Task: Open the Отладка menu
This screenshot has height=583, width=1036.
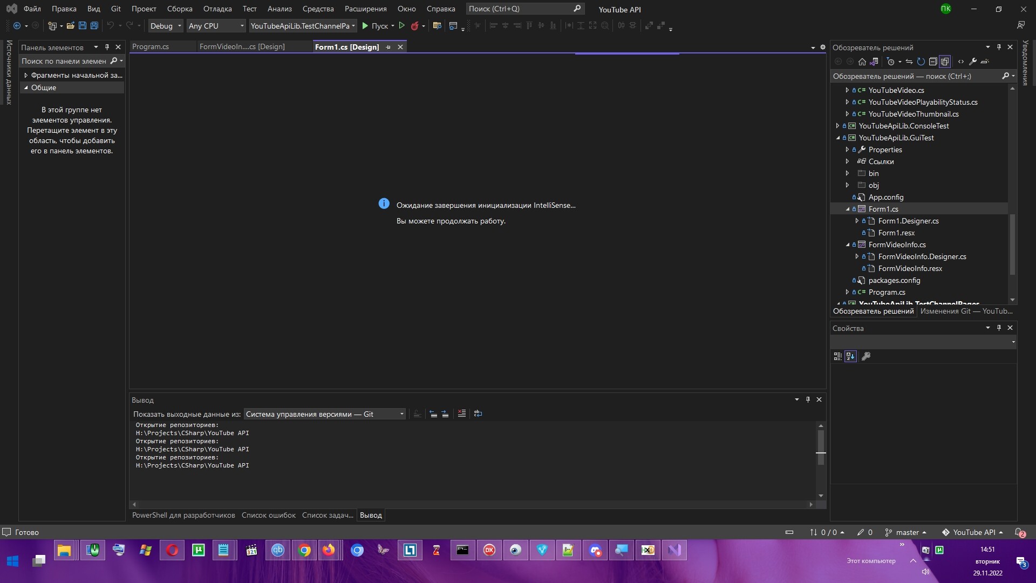Action: tap(217, 9)
